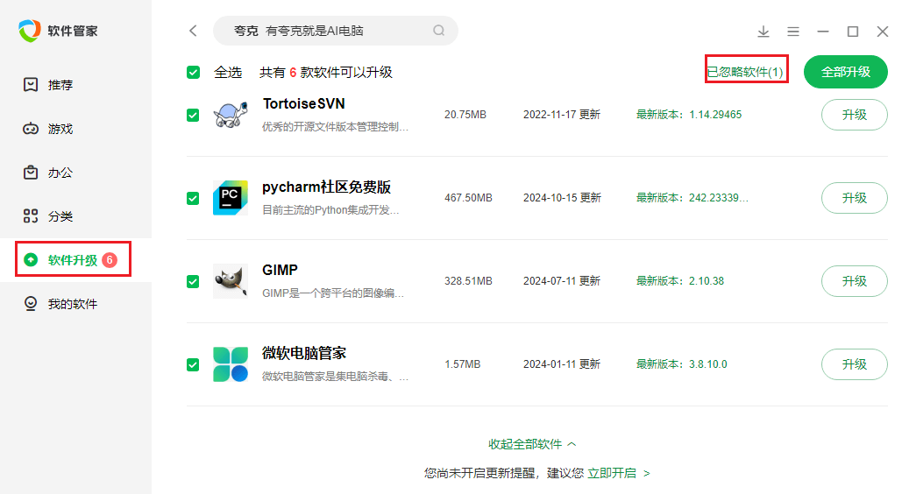Screen dimensions: 909x494
Task: Toggle the 全选 checkbox
Action: click(x=193, y=73)
